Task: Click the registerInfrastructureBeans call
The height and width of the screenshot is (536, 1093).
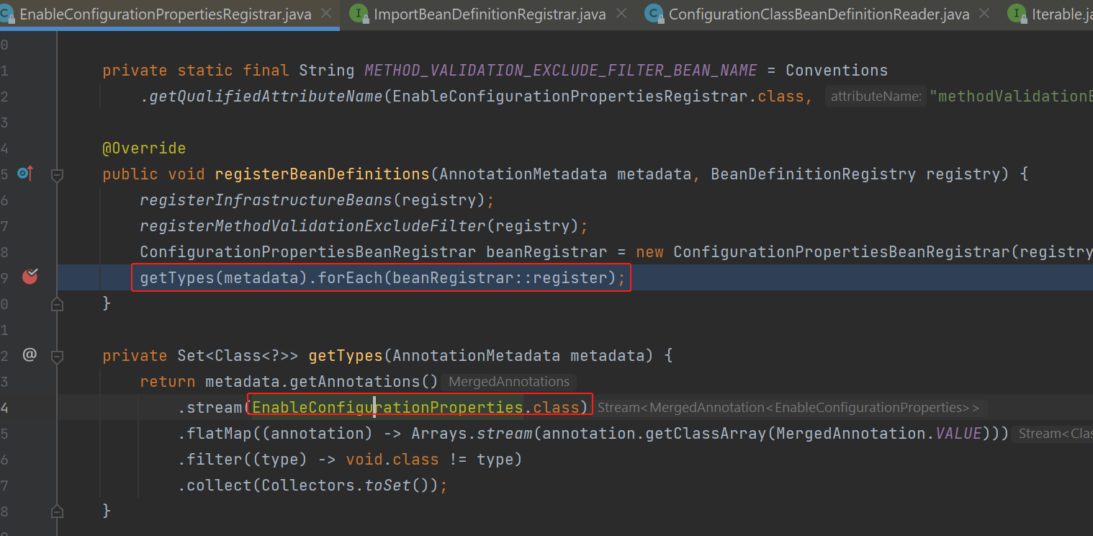Action: point(266,200)
